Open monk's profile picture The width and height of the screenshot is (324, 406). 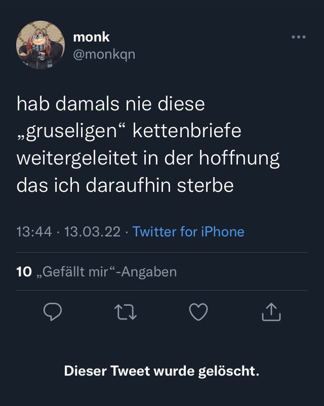(x=40, y=45)
